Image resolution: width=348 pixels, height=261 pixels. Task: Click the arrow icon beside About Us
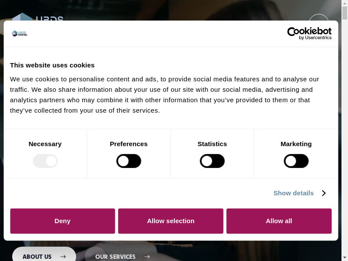tap(63, 257)
